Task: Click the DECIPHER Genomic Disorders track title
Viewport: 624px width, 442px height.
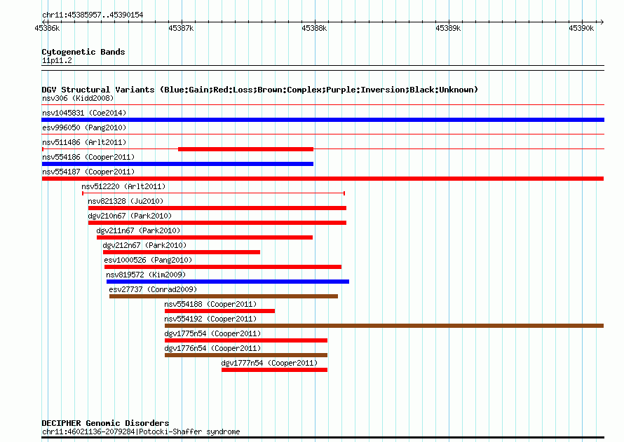Action: 105,423
